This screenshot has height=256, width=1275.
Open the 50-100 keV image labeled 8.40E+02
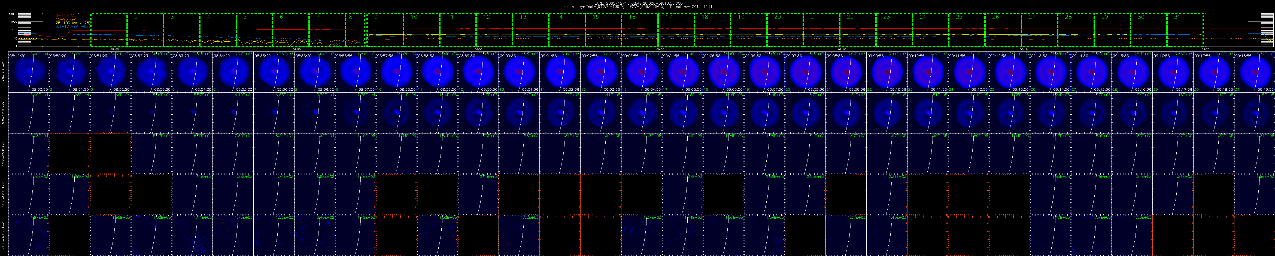(x=315, y=235)
